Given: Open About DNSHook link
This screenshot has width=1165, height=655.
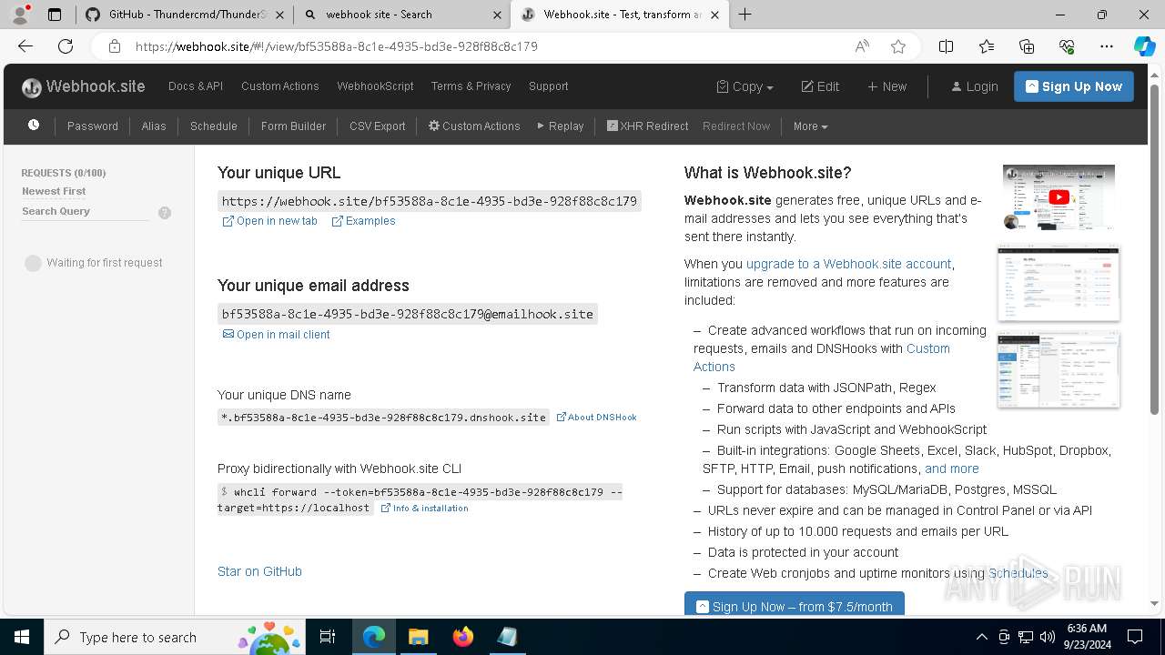Looking at the screenshot, I should pyautogui.click(x=596, y=417).
